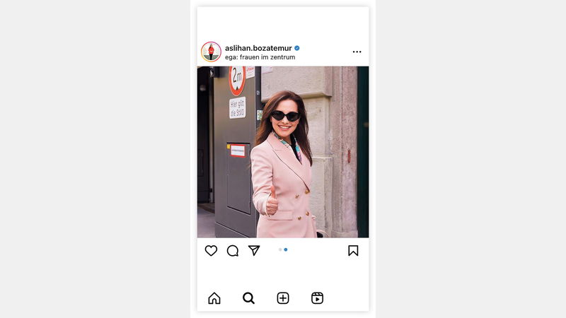Screen dimensions: 566x318
Task: Share the post using the paper plane icon
Action: (x=254, y=250)
